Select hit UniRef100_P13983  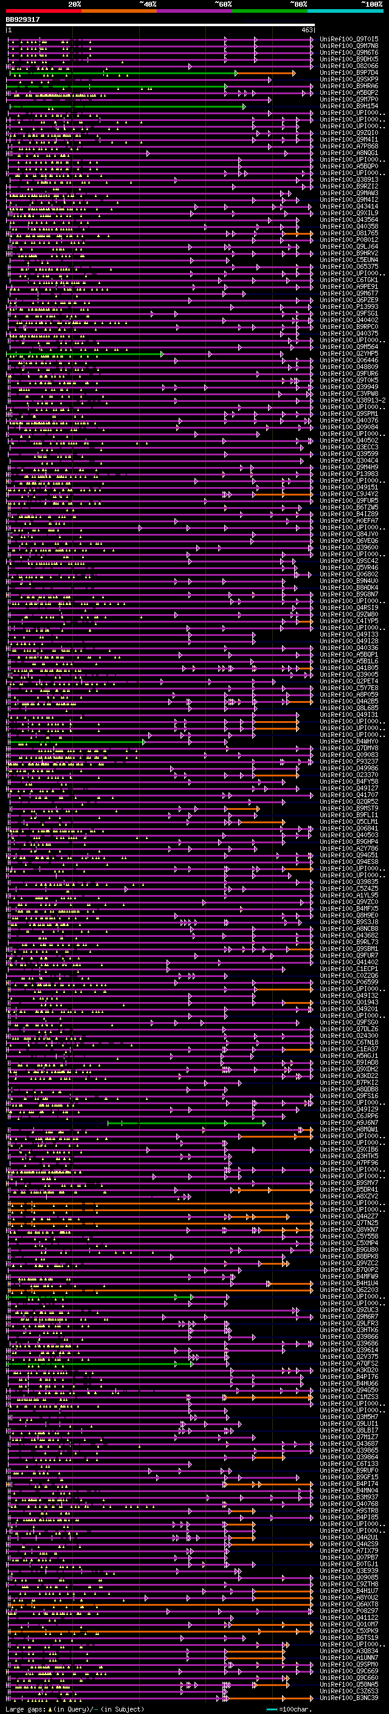(349, 474)
